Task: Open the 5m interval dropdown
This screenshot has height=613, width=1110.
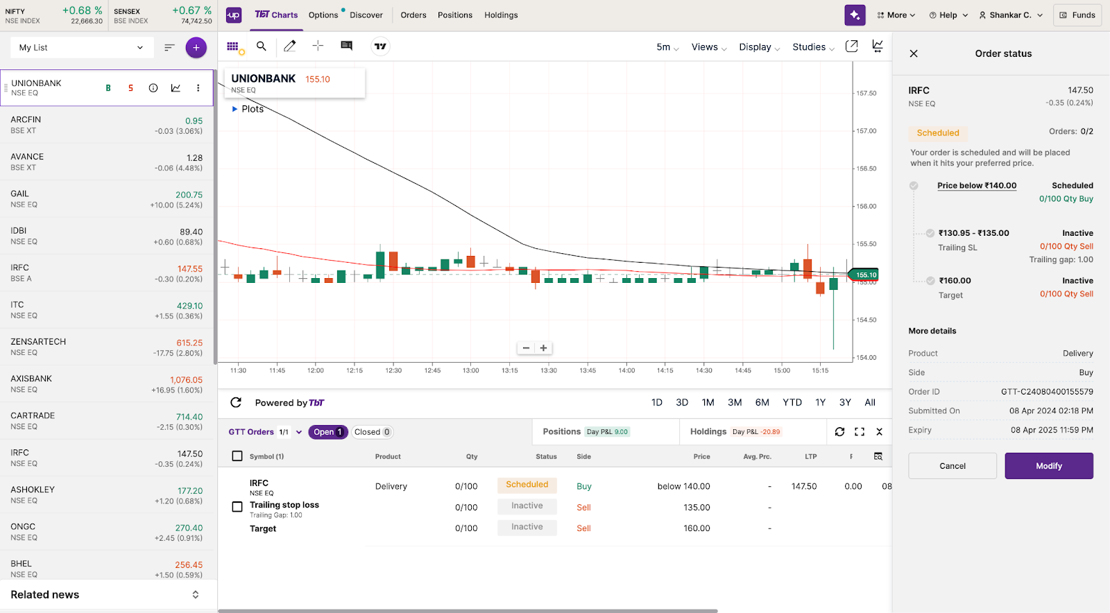Action: pyautogui.click(x=667, y=47)
